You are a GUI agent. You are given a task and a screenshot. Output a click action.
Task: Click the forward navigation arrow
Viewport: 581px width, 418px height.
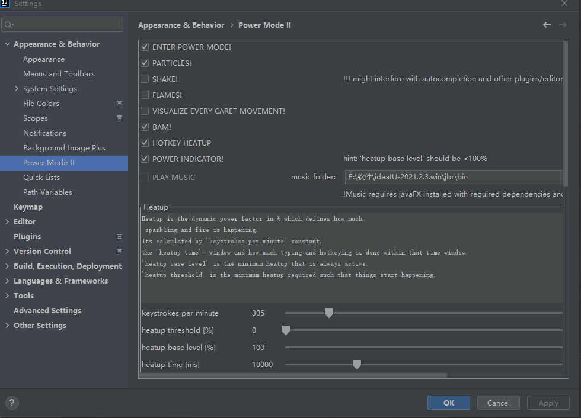click(x=563, y=25)
